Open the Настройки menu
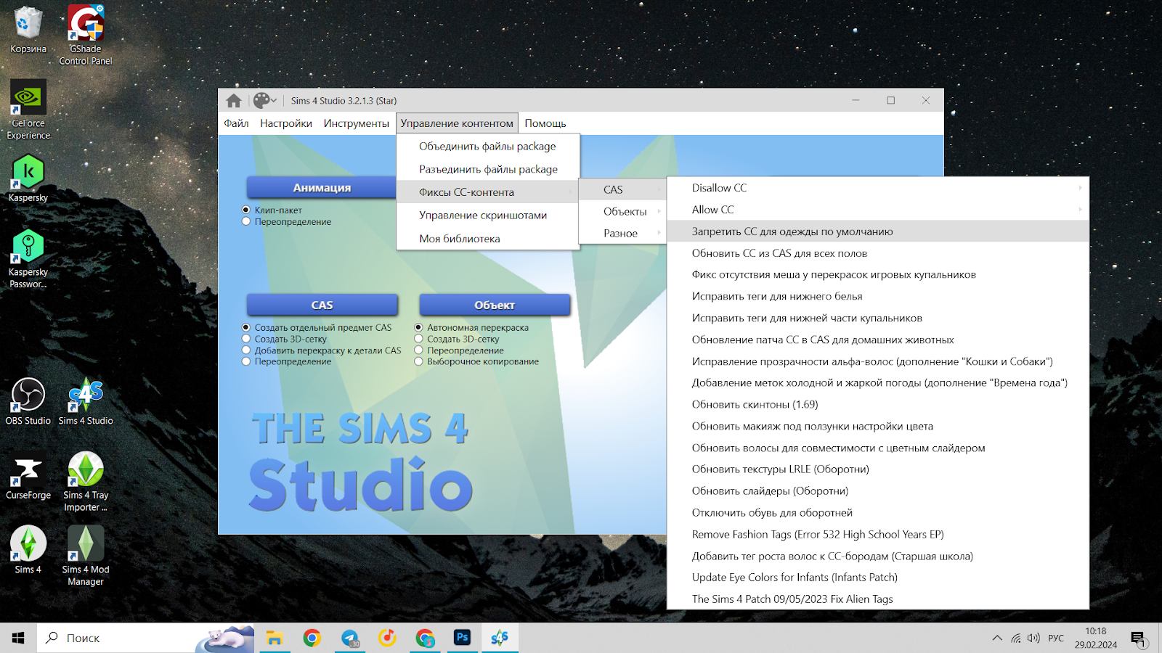This screenshot has width=1162, height=653. [286, 123]
